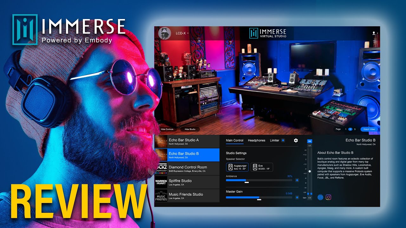The width and height of the screenshot is (406, 228).
Task: Click the Ambience slider track
Action: pyautogui.click(x=259, y=180)
